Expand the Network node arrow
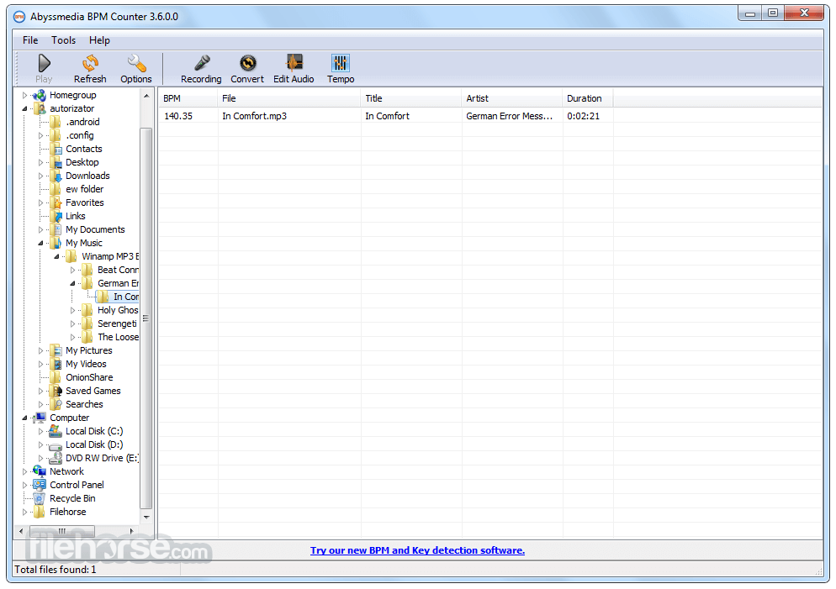 (24, 472)
